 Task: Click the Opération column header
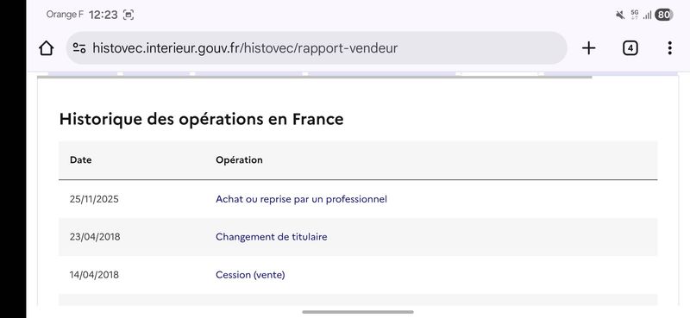click(239, 160)
